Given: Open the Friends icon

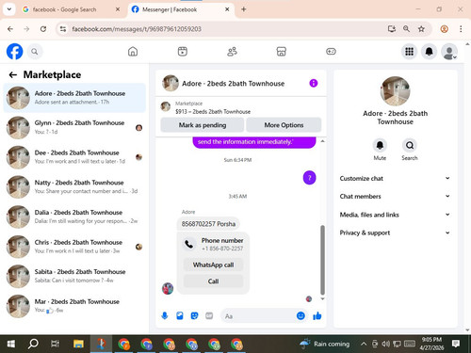Looking at the screenshot, I should [x=232, y=52].
